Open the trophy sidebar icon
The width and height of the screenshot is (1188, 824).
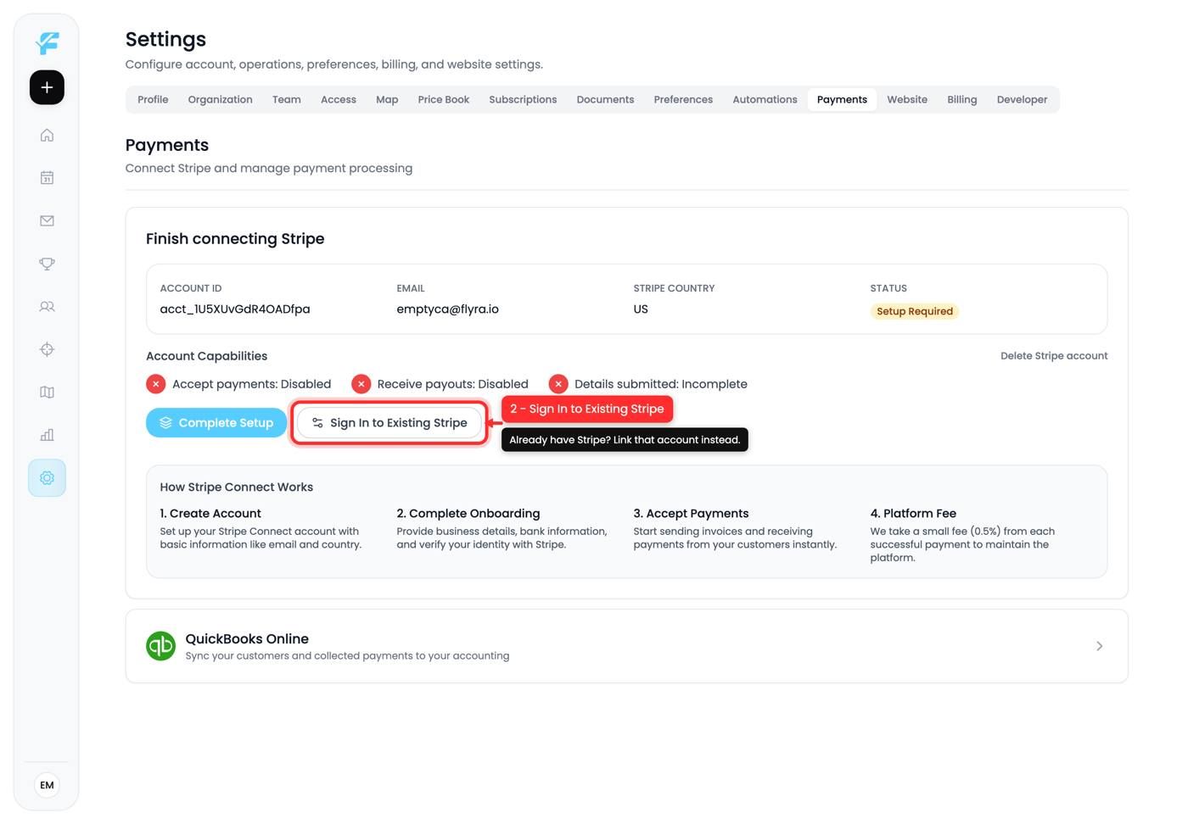[x=47, y=264]
